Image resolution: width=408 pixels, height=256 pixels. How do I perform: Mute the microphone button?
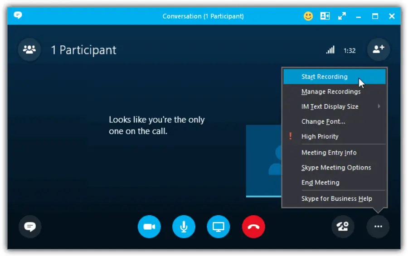click(184, 227)
